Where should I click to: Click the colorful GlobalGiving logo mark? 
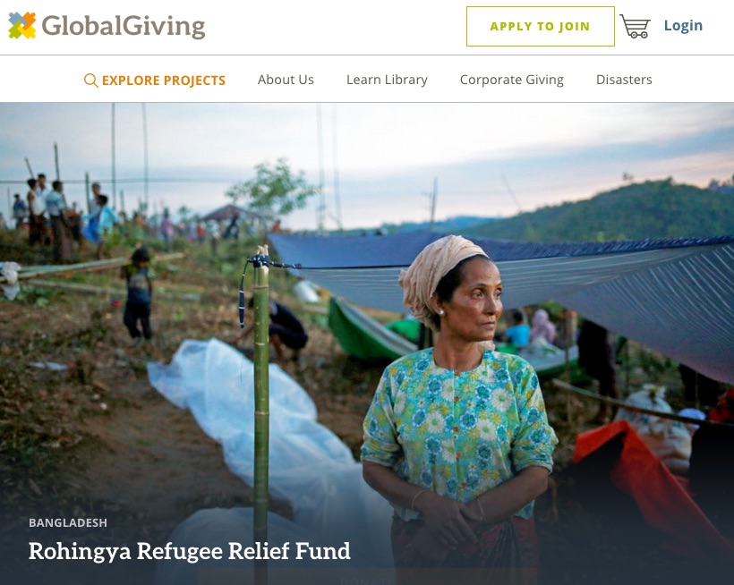pos(22,25)
